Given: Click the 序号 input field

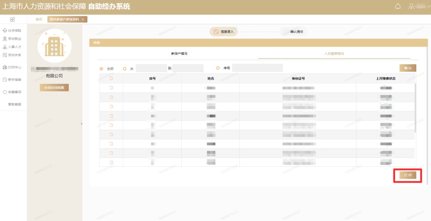Looking at the screenshot, I should pos(257,68).
